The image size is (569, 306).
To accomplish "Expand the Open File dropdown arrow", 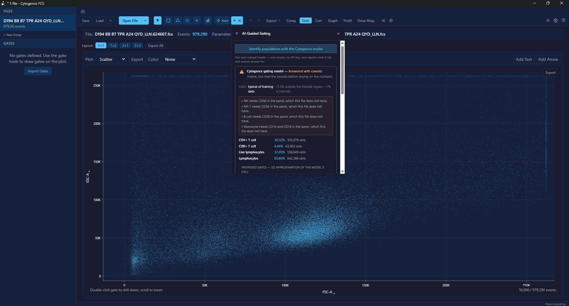I will click(x=145, y=20).
